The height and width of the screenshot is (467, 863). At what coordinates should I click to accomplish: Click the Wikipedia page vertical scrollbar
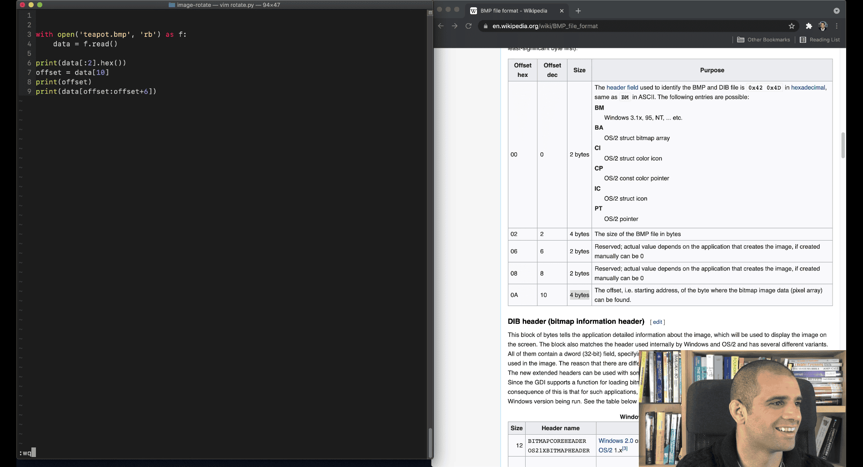click(x=843, y=146)
